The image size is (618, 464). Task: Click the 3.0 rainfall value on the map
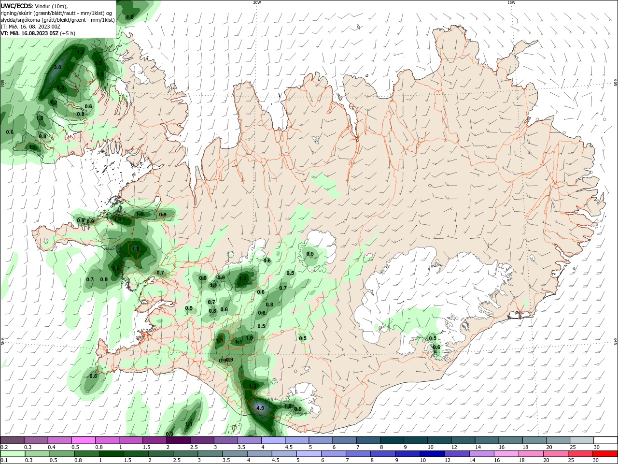pos(57,67)
